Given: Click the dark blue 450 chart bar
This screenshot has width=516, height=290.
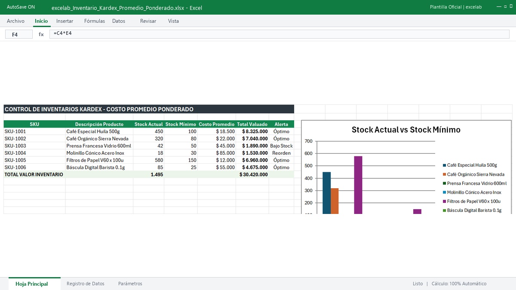Looking at the screenshot, I should [327, 193].
